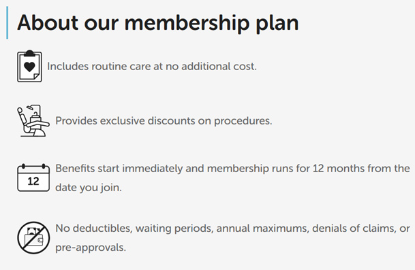This screenshot has width=415, height=270.
Task: Select the crossed-out wallet icon
Action: point(33,237)
